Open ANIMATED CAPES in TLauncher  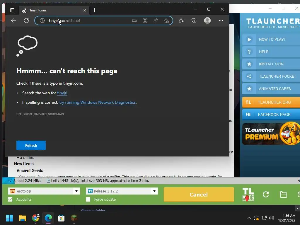point(271,88)
